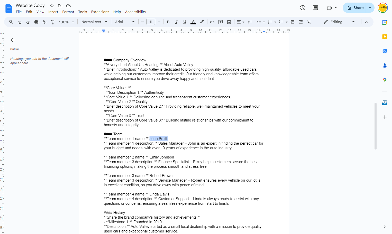
Task: Open the Editing mode dropdown
Action: pos(339,22)
